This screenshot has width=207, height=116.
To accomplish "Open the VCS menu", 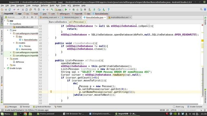I will (69, 5).
